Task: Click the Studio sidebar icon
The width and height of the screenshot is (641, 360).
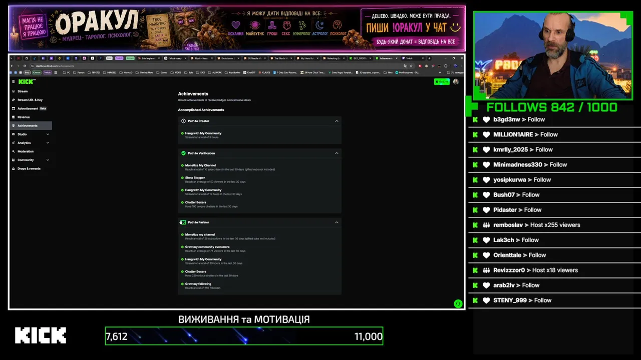Action: [x=13, y=134]
